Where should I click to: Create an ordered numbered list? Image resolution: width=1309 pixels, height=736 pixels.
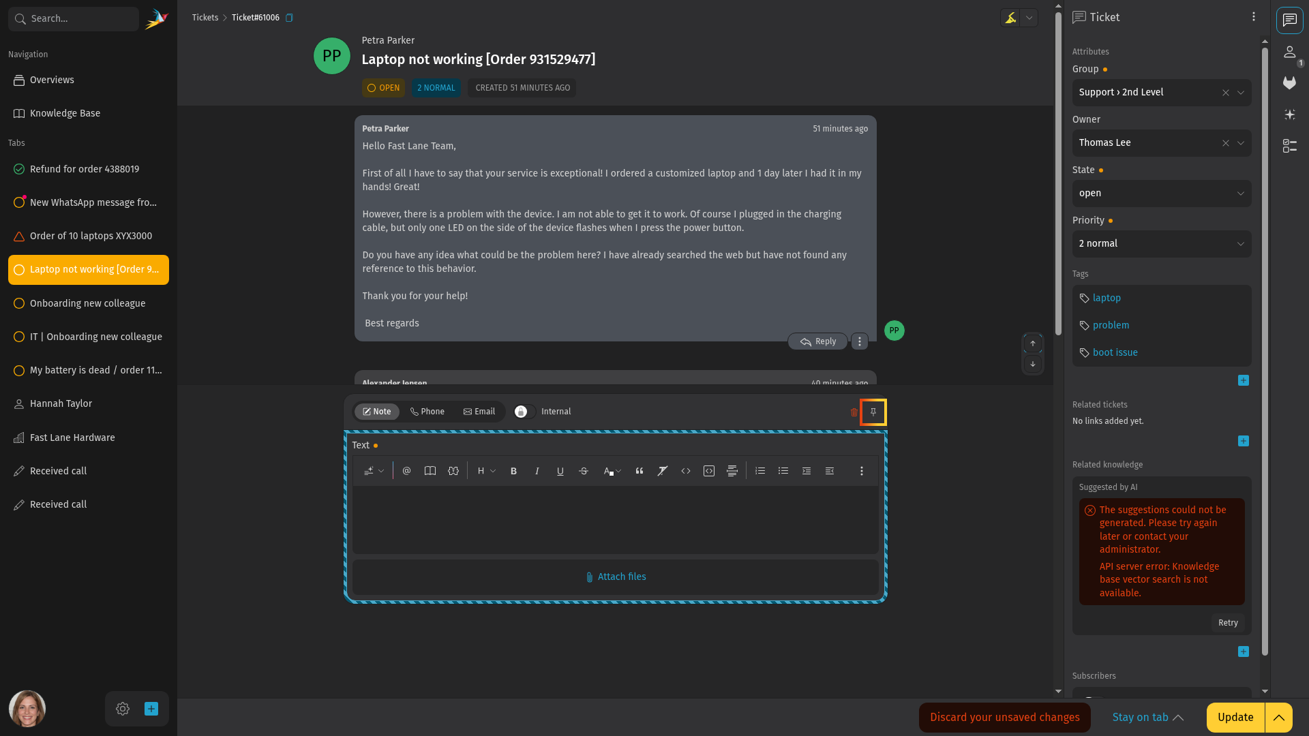click(x=760, y=471)
